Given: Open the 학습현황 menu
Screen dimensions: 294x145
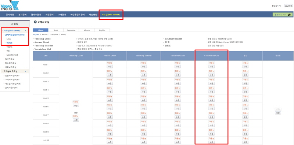Looking at the screenshot, I should coord(93,15).
